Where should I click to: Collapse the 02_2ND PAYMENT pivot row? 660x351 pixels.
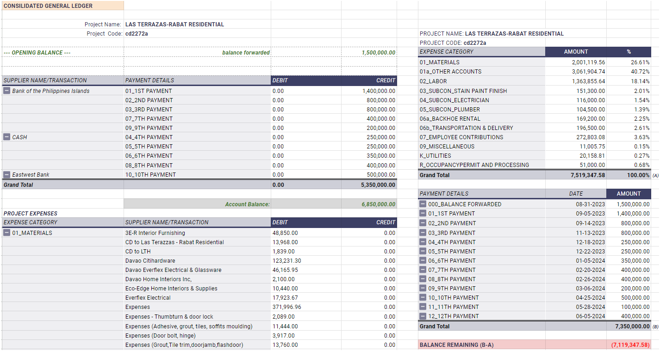423,223
